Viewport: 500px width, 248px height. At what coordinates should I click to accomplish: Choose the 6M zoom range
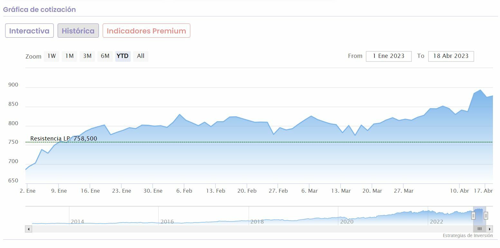pos(105,56)
